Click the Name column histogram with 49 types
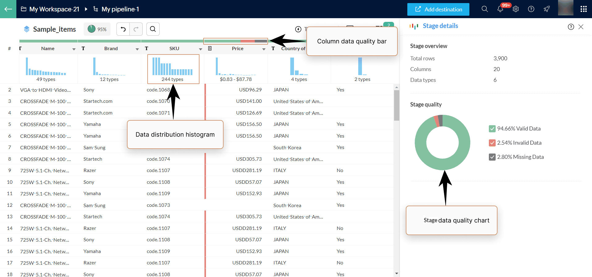 pos(46,66)
